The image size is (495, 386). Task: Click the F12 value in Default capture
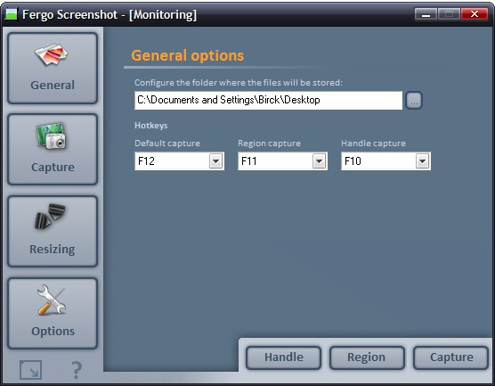pos(147,161)
